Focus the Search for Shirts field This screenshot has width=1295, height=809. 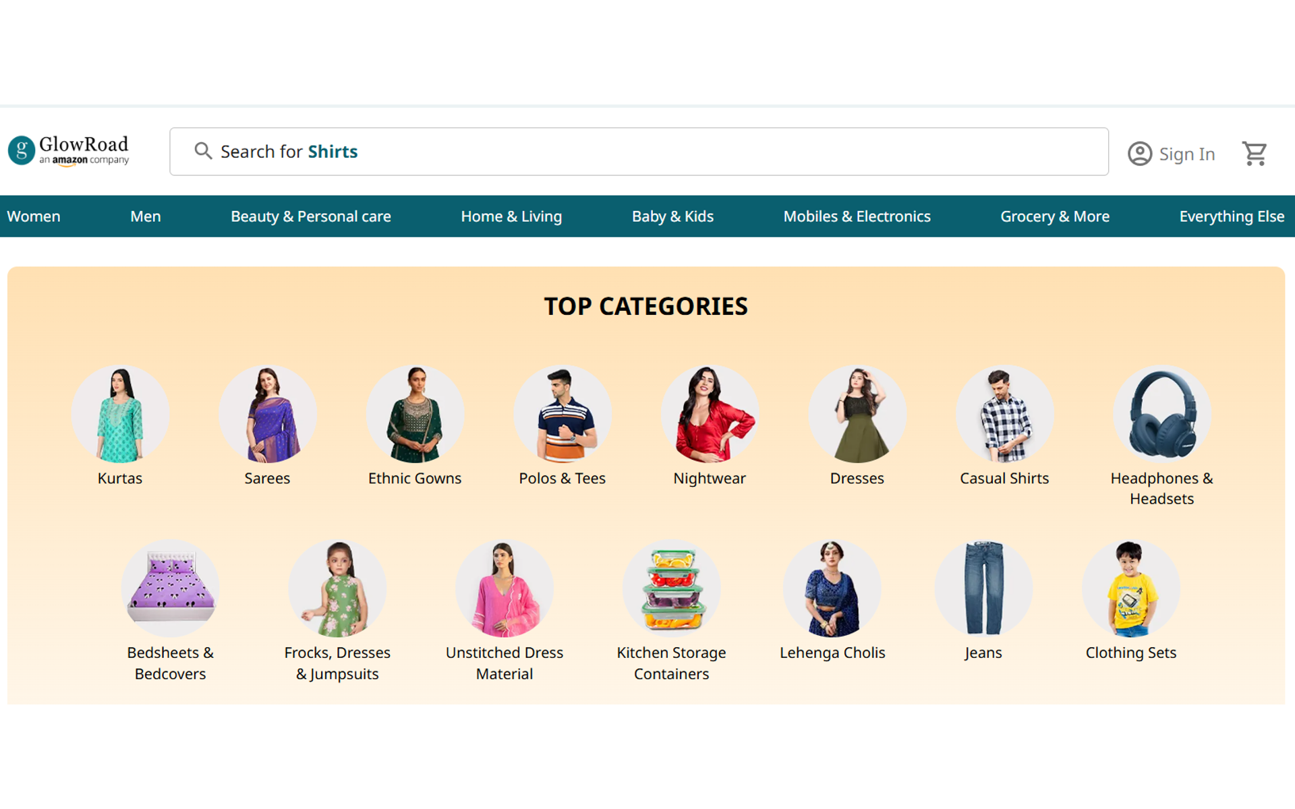pos(639,152)
